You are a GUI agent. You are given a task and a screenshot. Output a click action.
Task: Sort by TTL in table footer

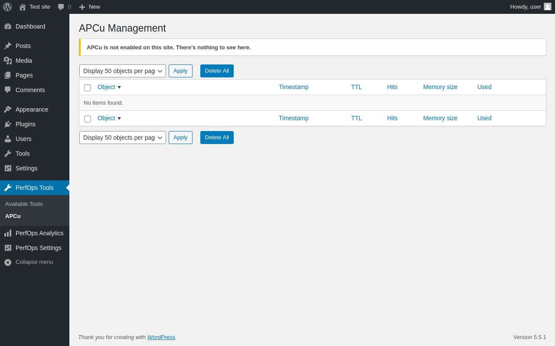coord(356,118)
